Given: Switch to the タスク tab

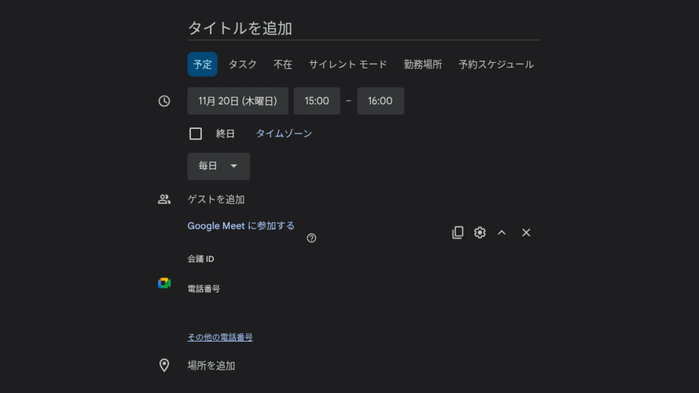Looking at the screenshot, I should 242,65.
